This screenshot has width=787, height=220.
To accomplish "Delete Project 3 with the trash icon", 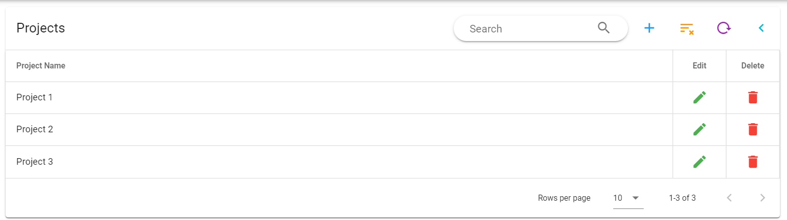I will [x=753, y=162].
